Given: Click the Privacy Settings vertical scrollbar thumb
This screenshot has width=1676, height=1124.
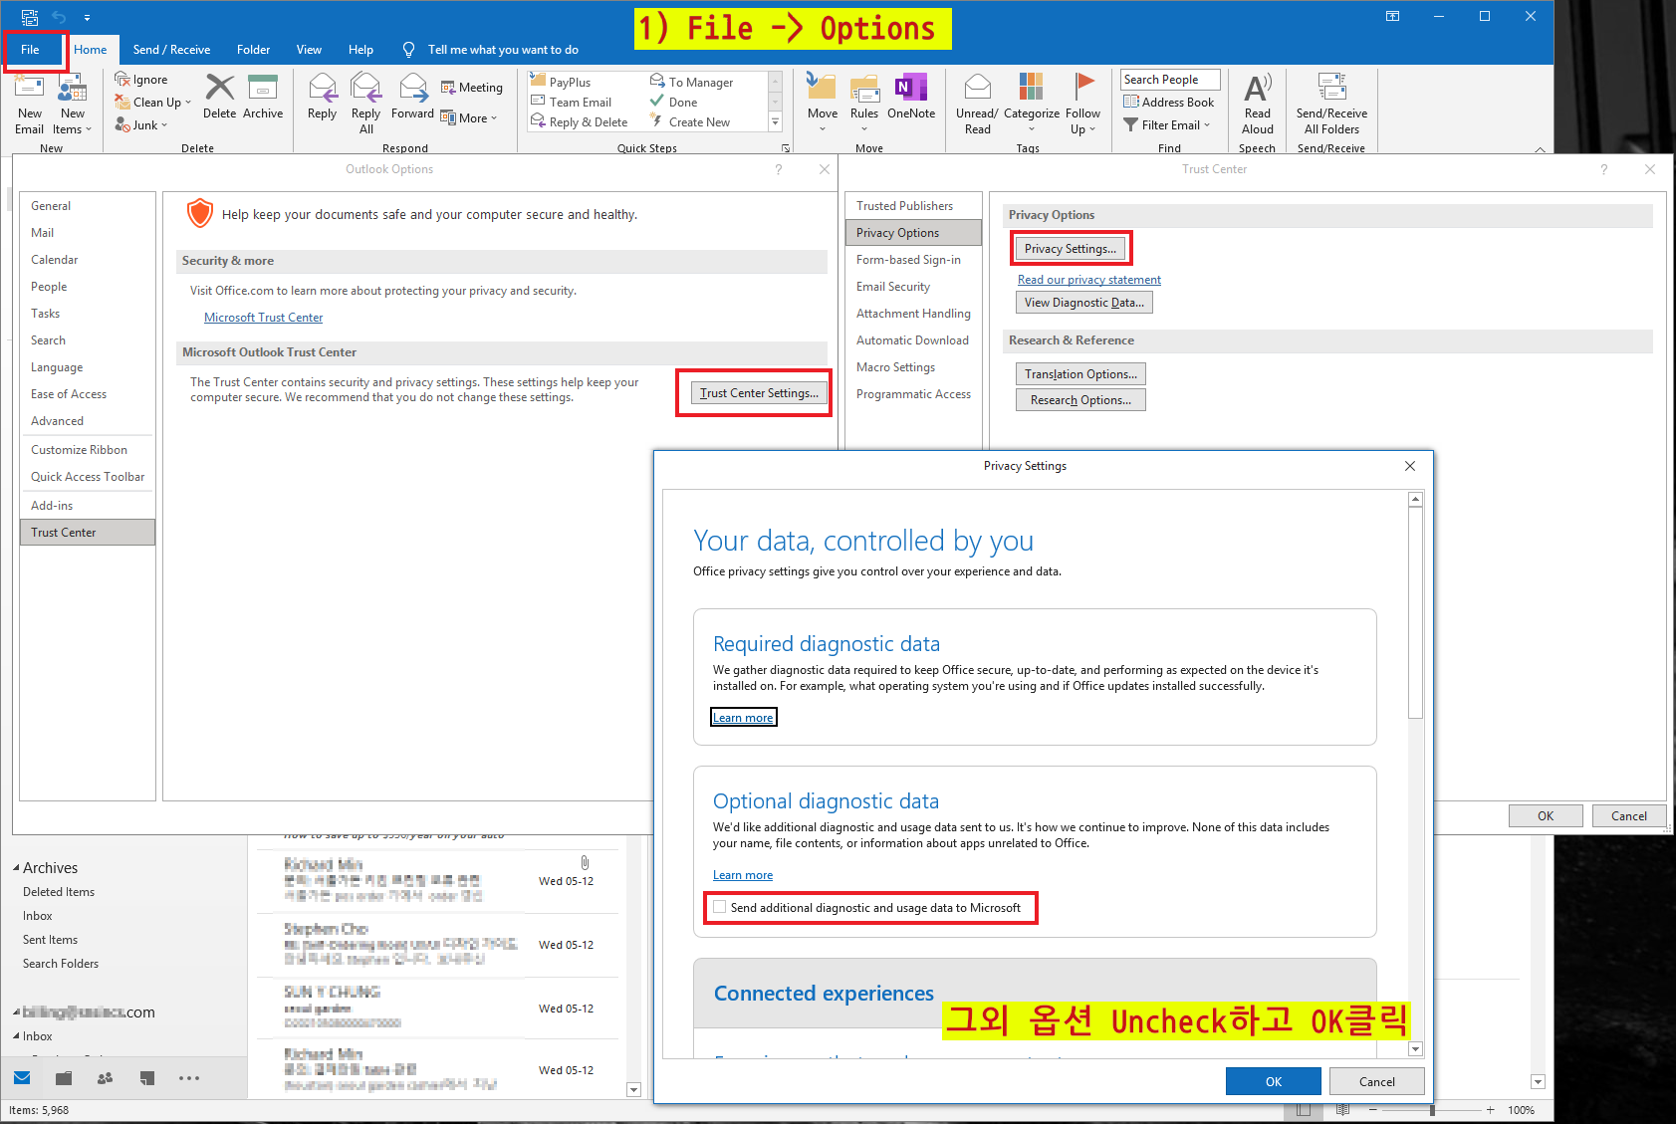Looking at the screenshot, I should click(x=1415, y=612).
